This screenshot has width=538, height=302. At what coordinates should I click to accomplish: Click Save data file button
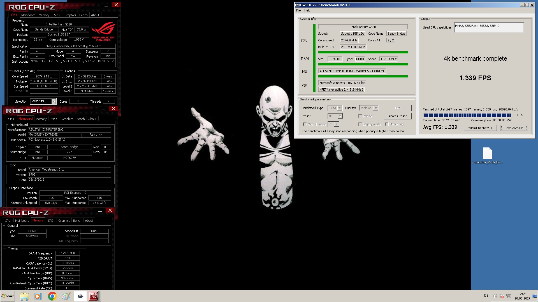coord(514,128)
